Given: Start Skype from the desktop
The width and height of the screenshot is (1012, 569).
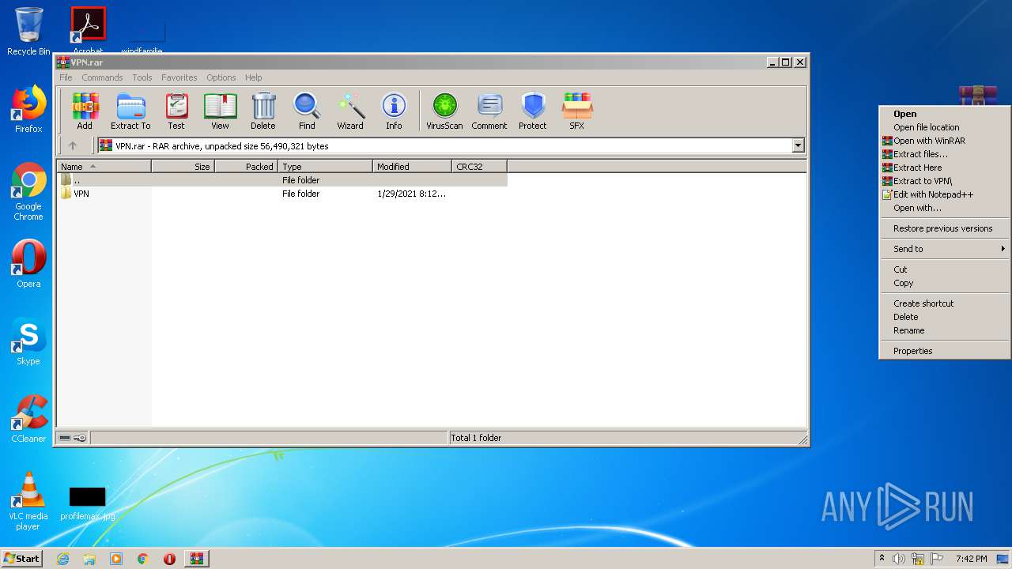Looking at the screenshot, I should 28,342.
